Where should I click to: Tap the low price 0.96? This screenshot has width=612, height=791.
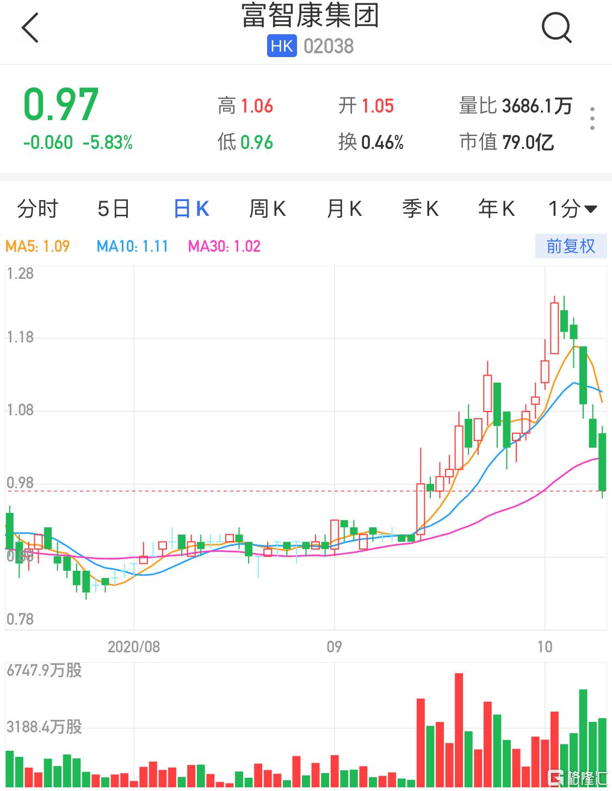pyautogui.click(x=257, y=142)
